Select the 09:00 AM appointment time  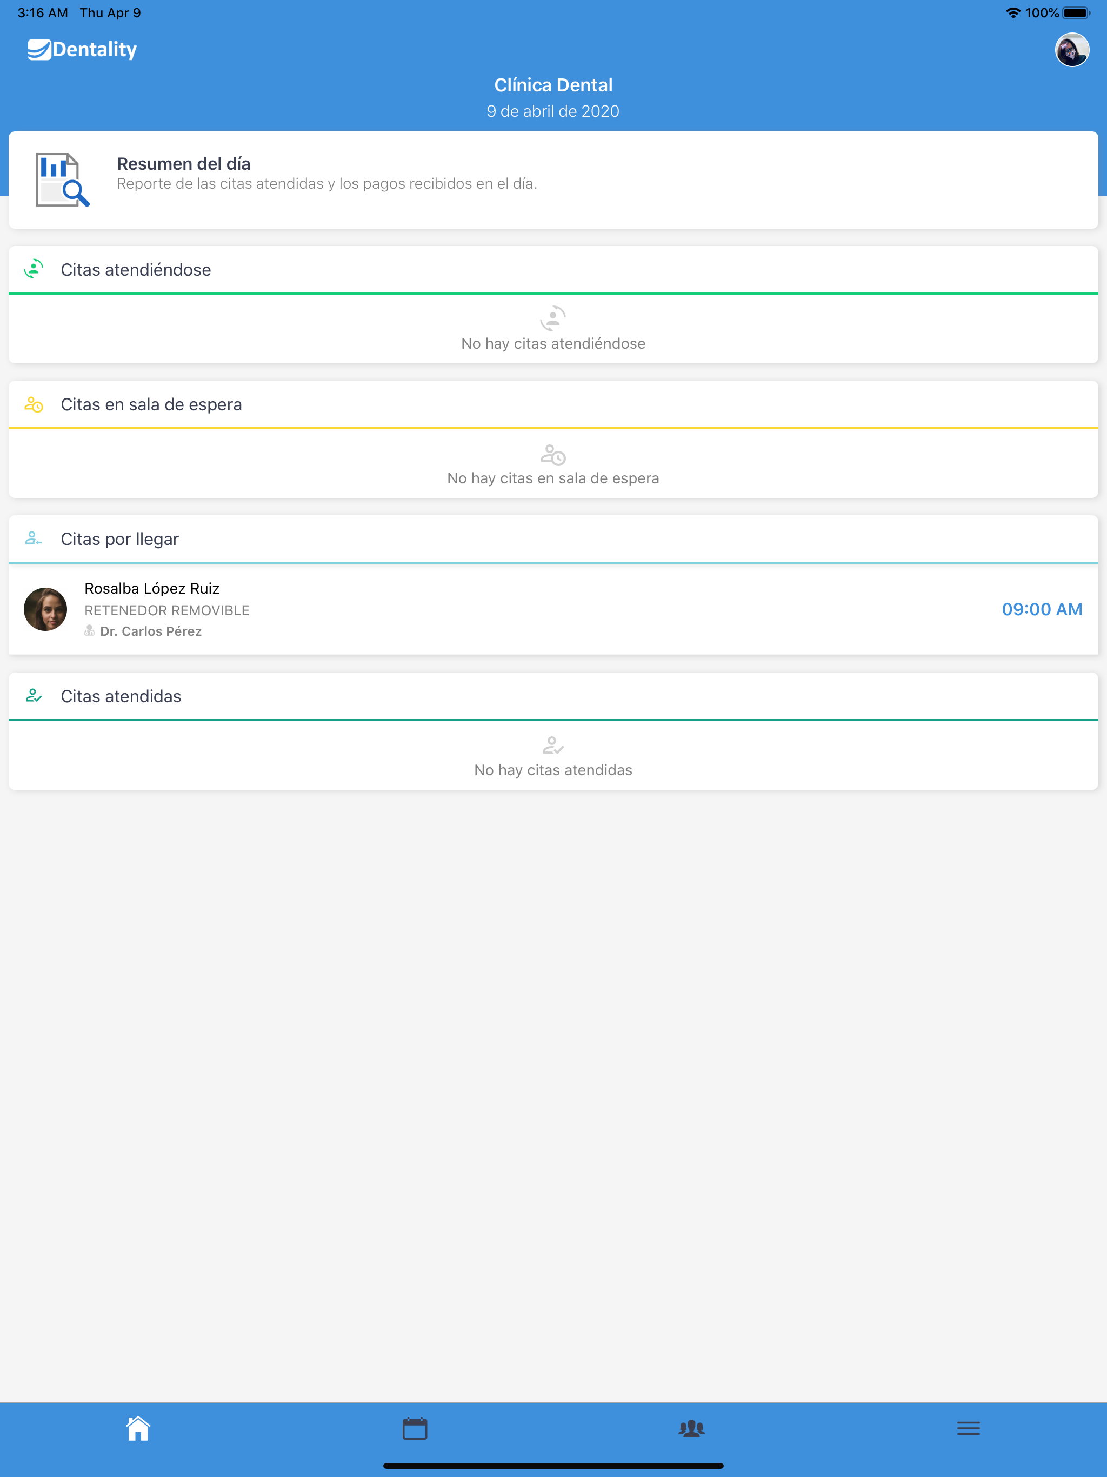1042,609
